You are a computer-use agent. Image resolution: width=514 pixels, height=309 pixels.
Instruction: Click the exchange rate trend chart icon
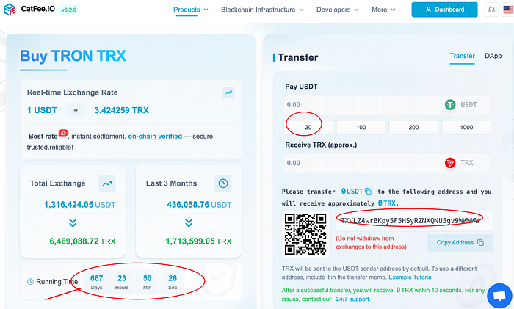pos(228,92)
